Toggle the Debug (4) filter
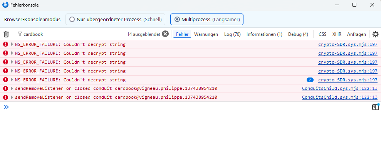This screenshot has width=381, height=155. [298, 34]
